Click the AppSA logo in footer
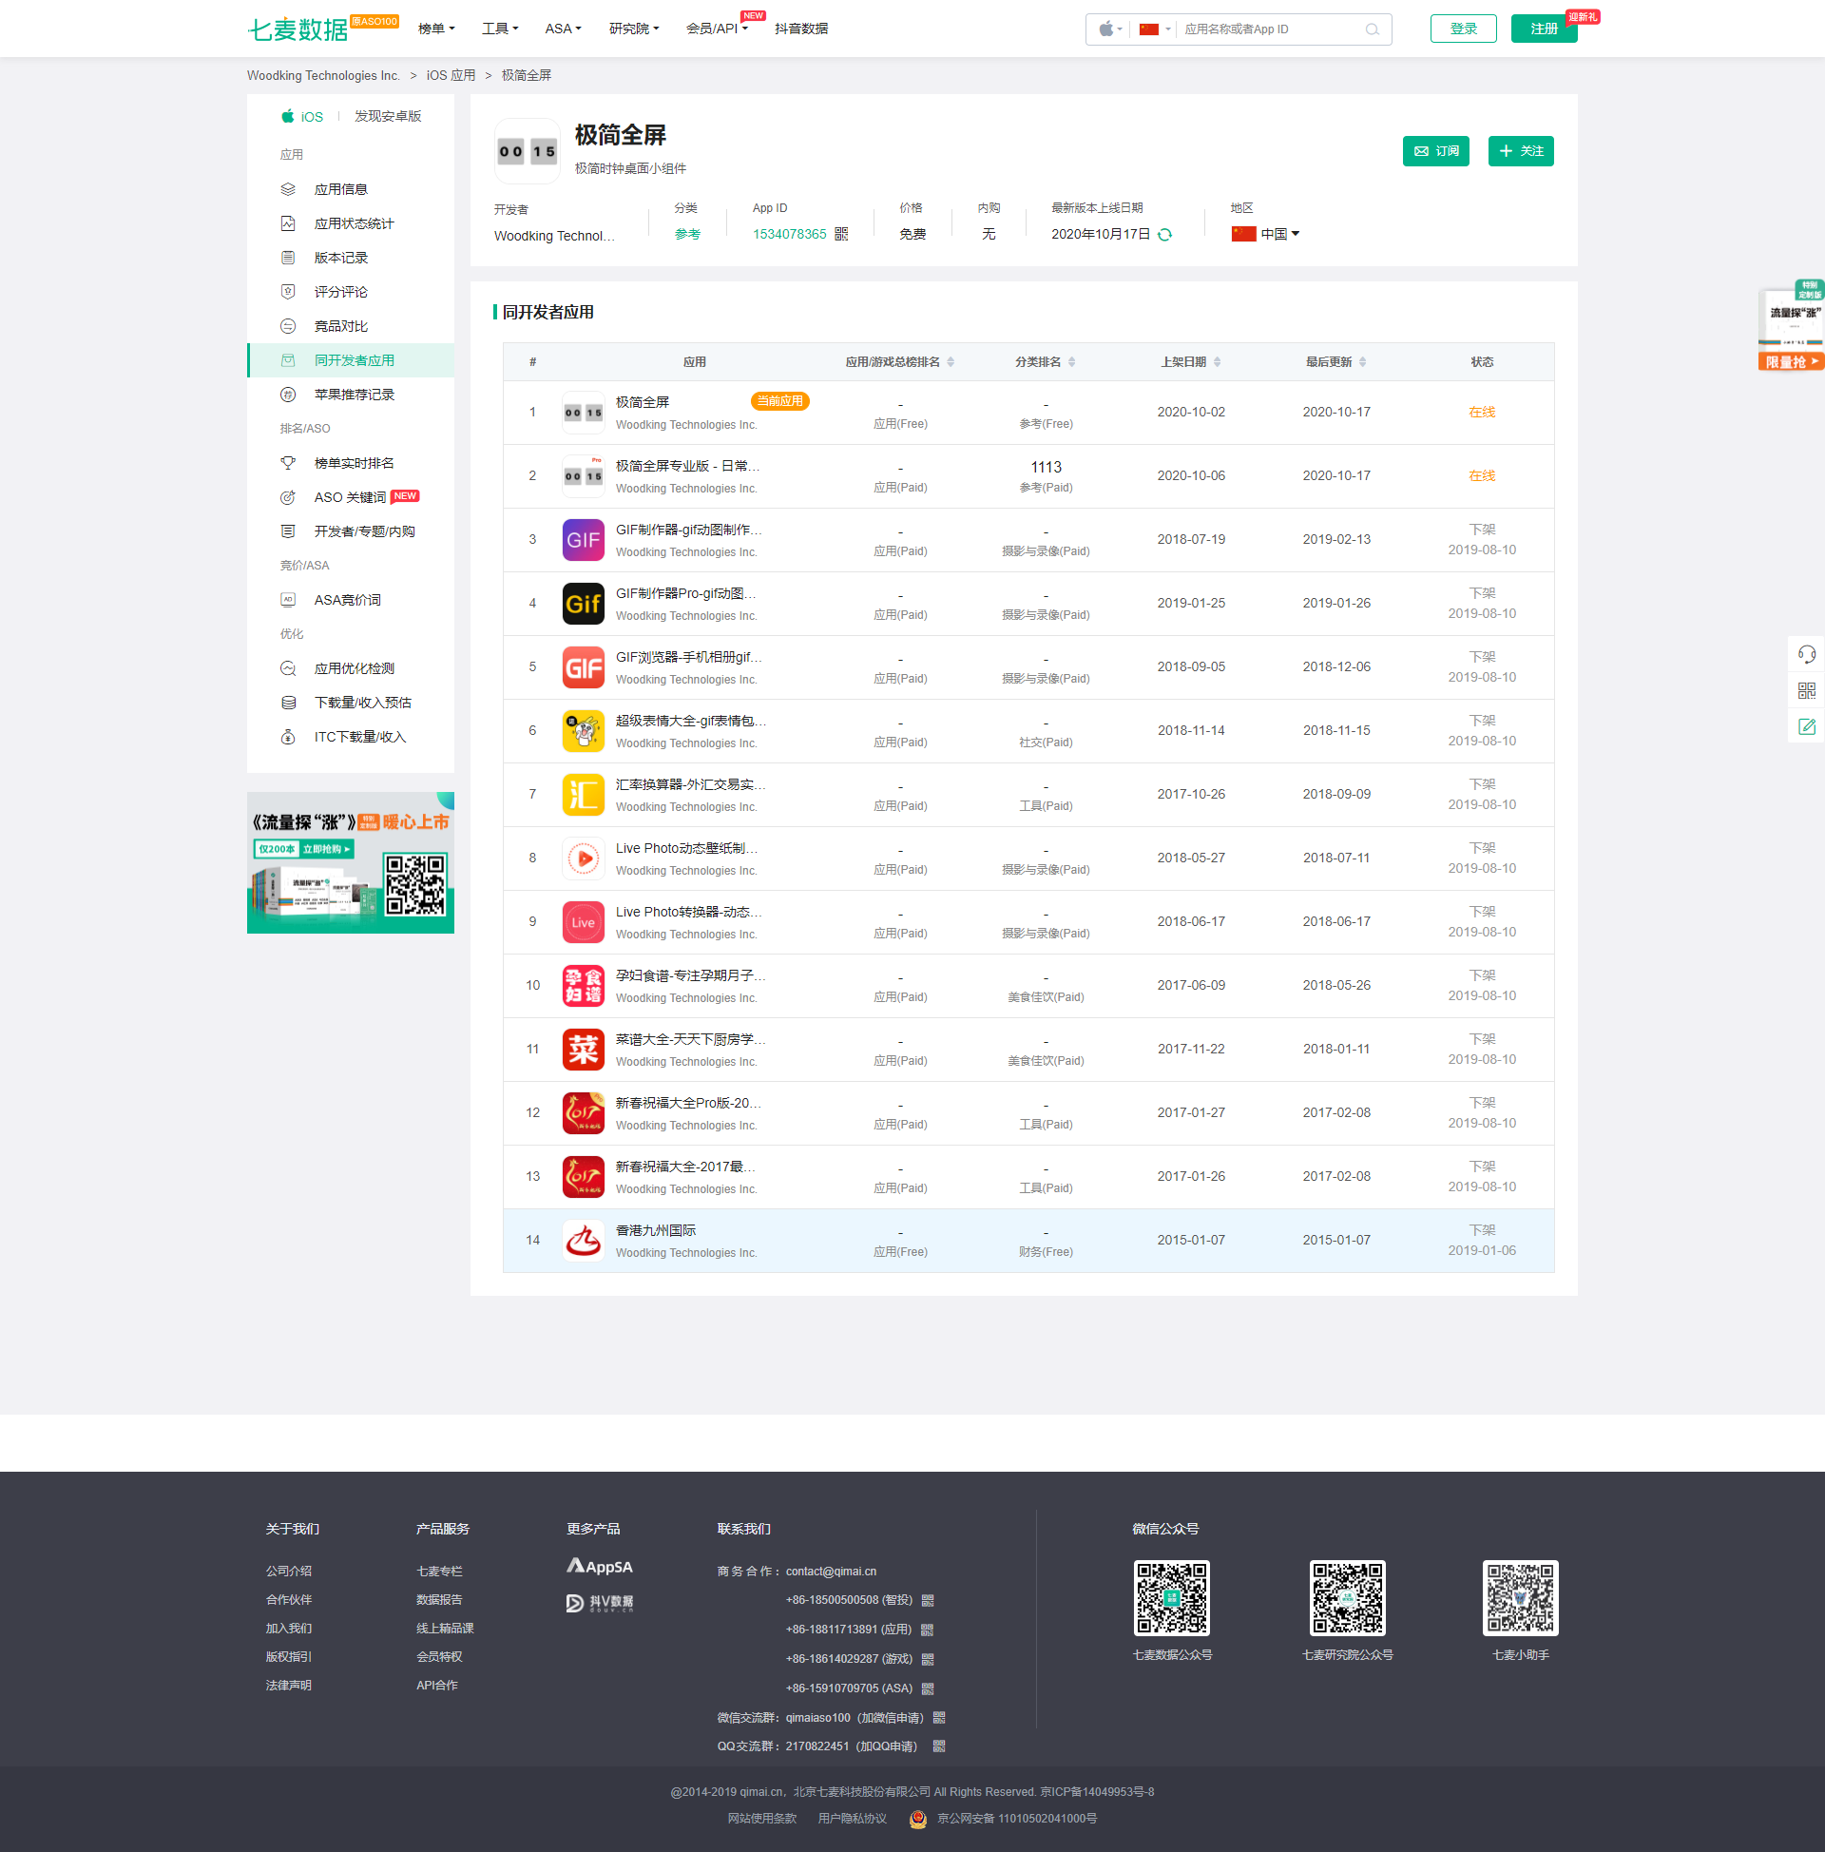The height and width of the screenshot is (1852, 1825). [x=600, y=1567]
